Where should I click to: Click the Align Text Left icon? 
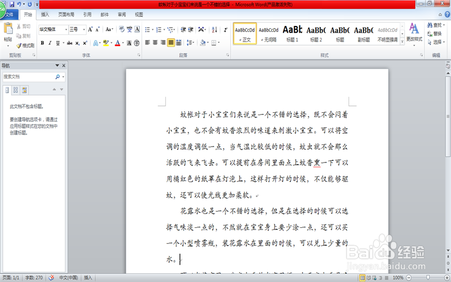(148, 43)
